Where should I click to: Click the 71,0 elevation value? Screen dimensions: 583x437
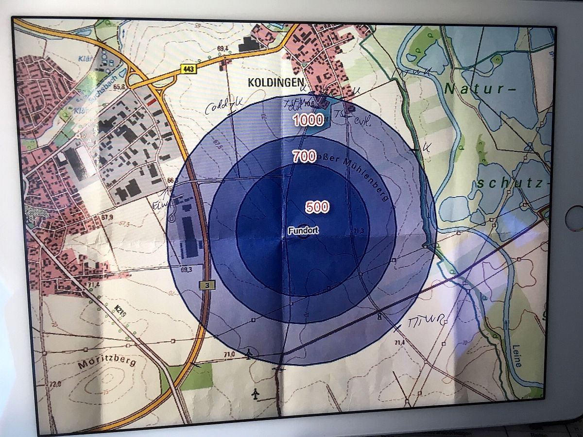(229, 355)
